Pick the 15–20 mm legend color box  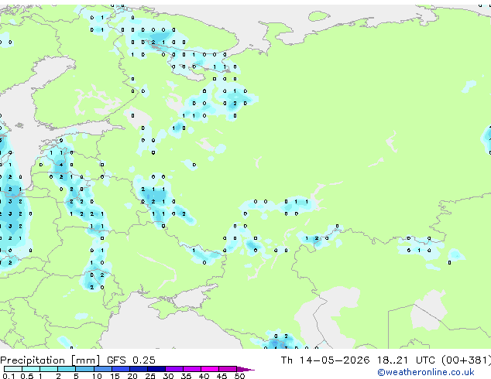pos(121,369)
